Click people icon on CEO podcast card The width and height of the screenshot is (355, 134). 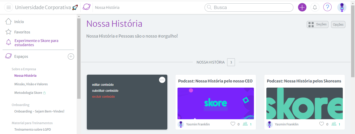245,124
